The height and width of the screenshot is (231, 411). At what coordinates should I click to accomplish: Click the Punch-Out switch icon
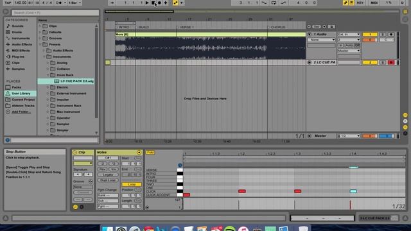(x=283, y=3)
